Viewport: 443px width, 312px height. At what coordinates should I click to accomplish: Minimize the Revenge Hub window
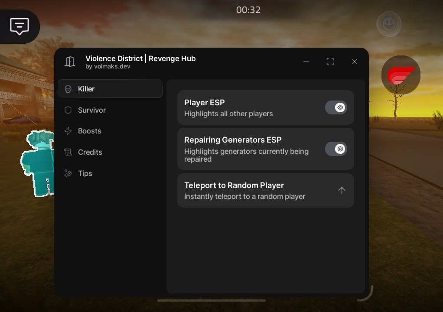[x=306, y=62]
